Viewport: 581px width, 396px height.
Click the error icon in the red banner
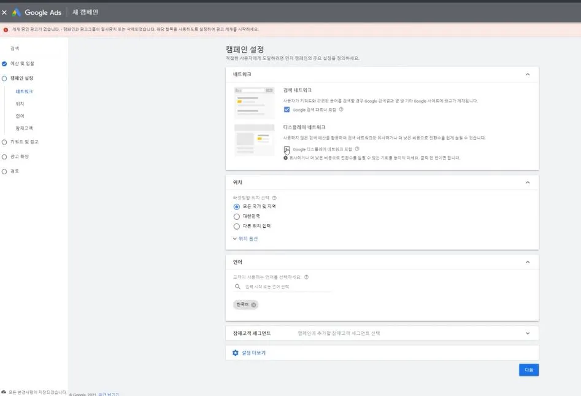tap(7, 28)
